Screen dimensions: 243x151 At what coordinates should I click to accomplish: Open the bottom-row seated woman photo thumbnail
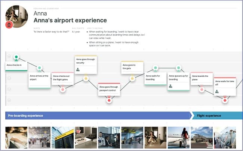(x=156, y=138)
